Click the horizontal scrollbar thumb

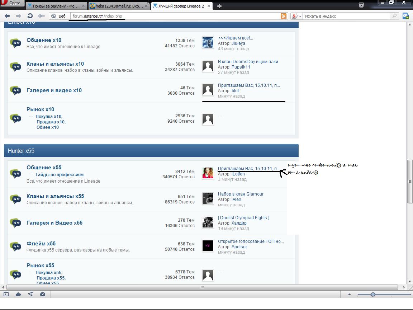click(202, 287)
